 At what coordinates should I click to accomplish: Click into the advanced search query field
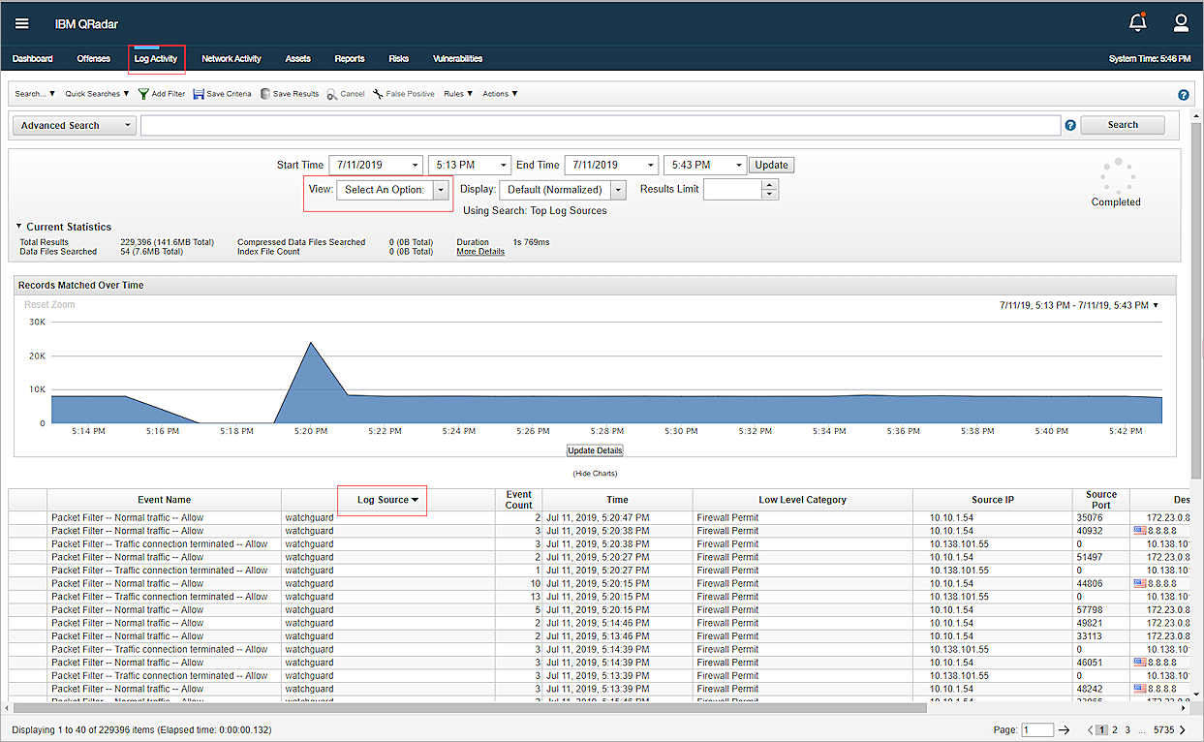(601, 125)
